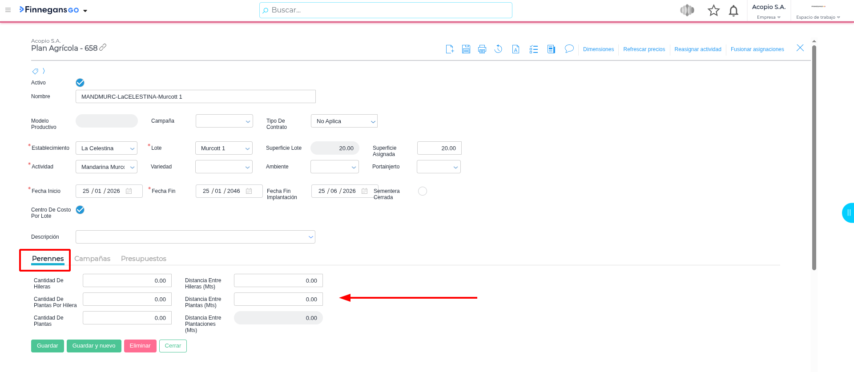Click the Refrescar precios link
Image resolution: width=854 pixels, height=372 pixels.
644,49
